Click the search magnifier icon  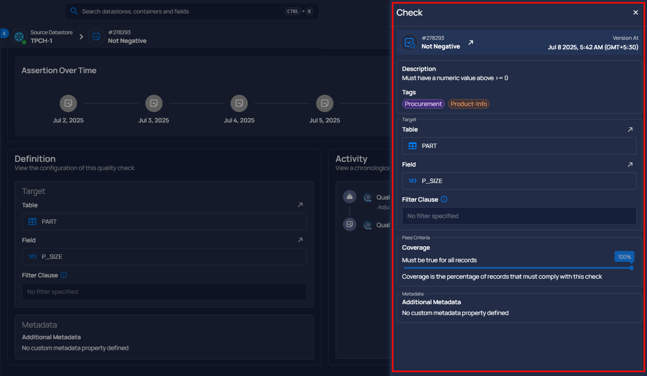[74, 11]
